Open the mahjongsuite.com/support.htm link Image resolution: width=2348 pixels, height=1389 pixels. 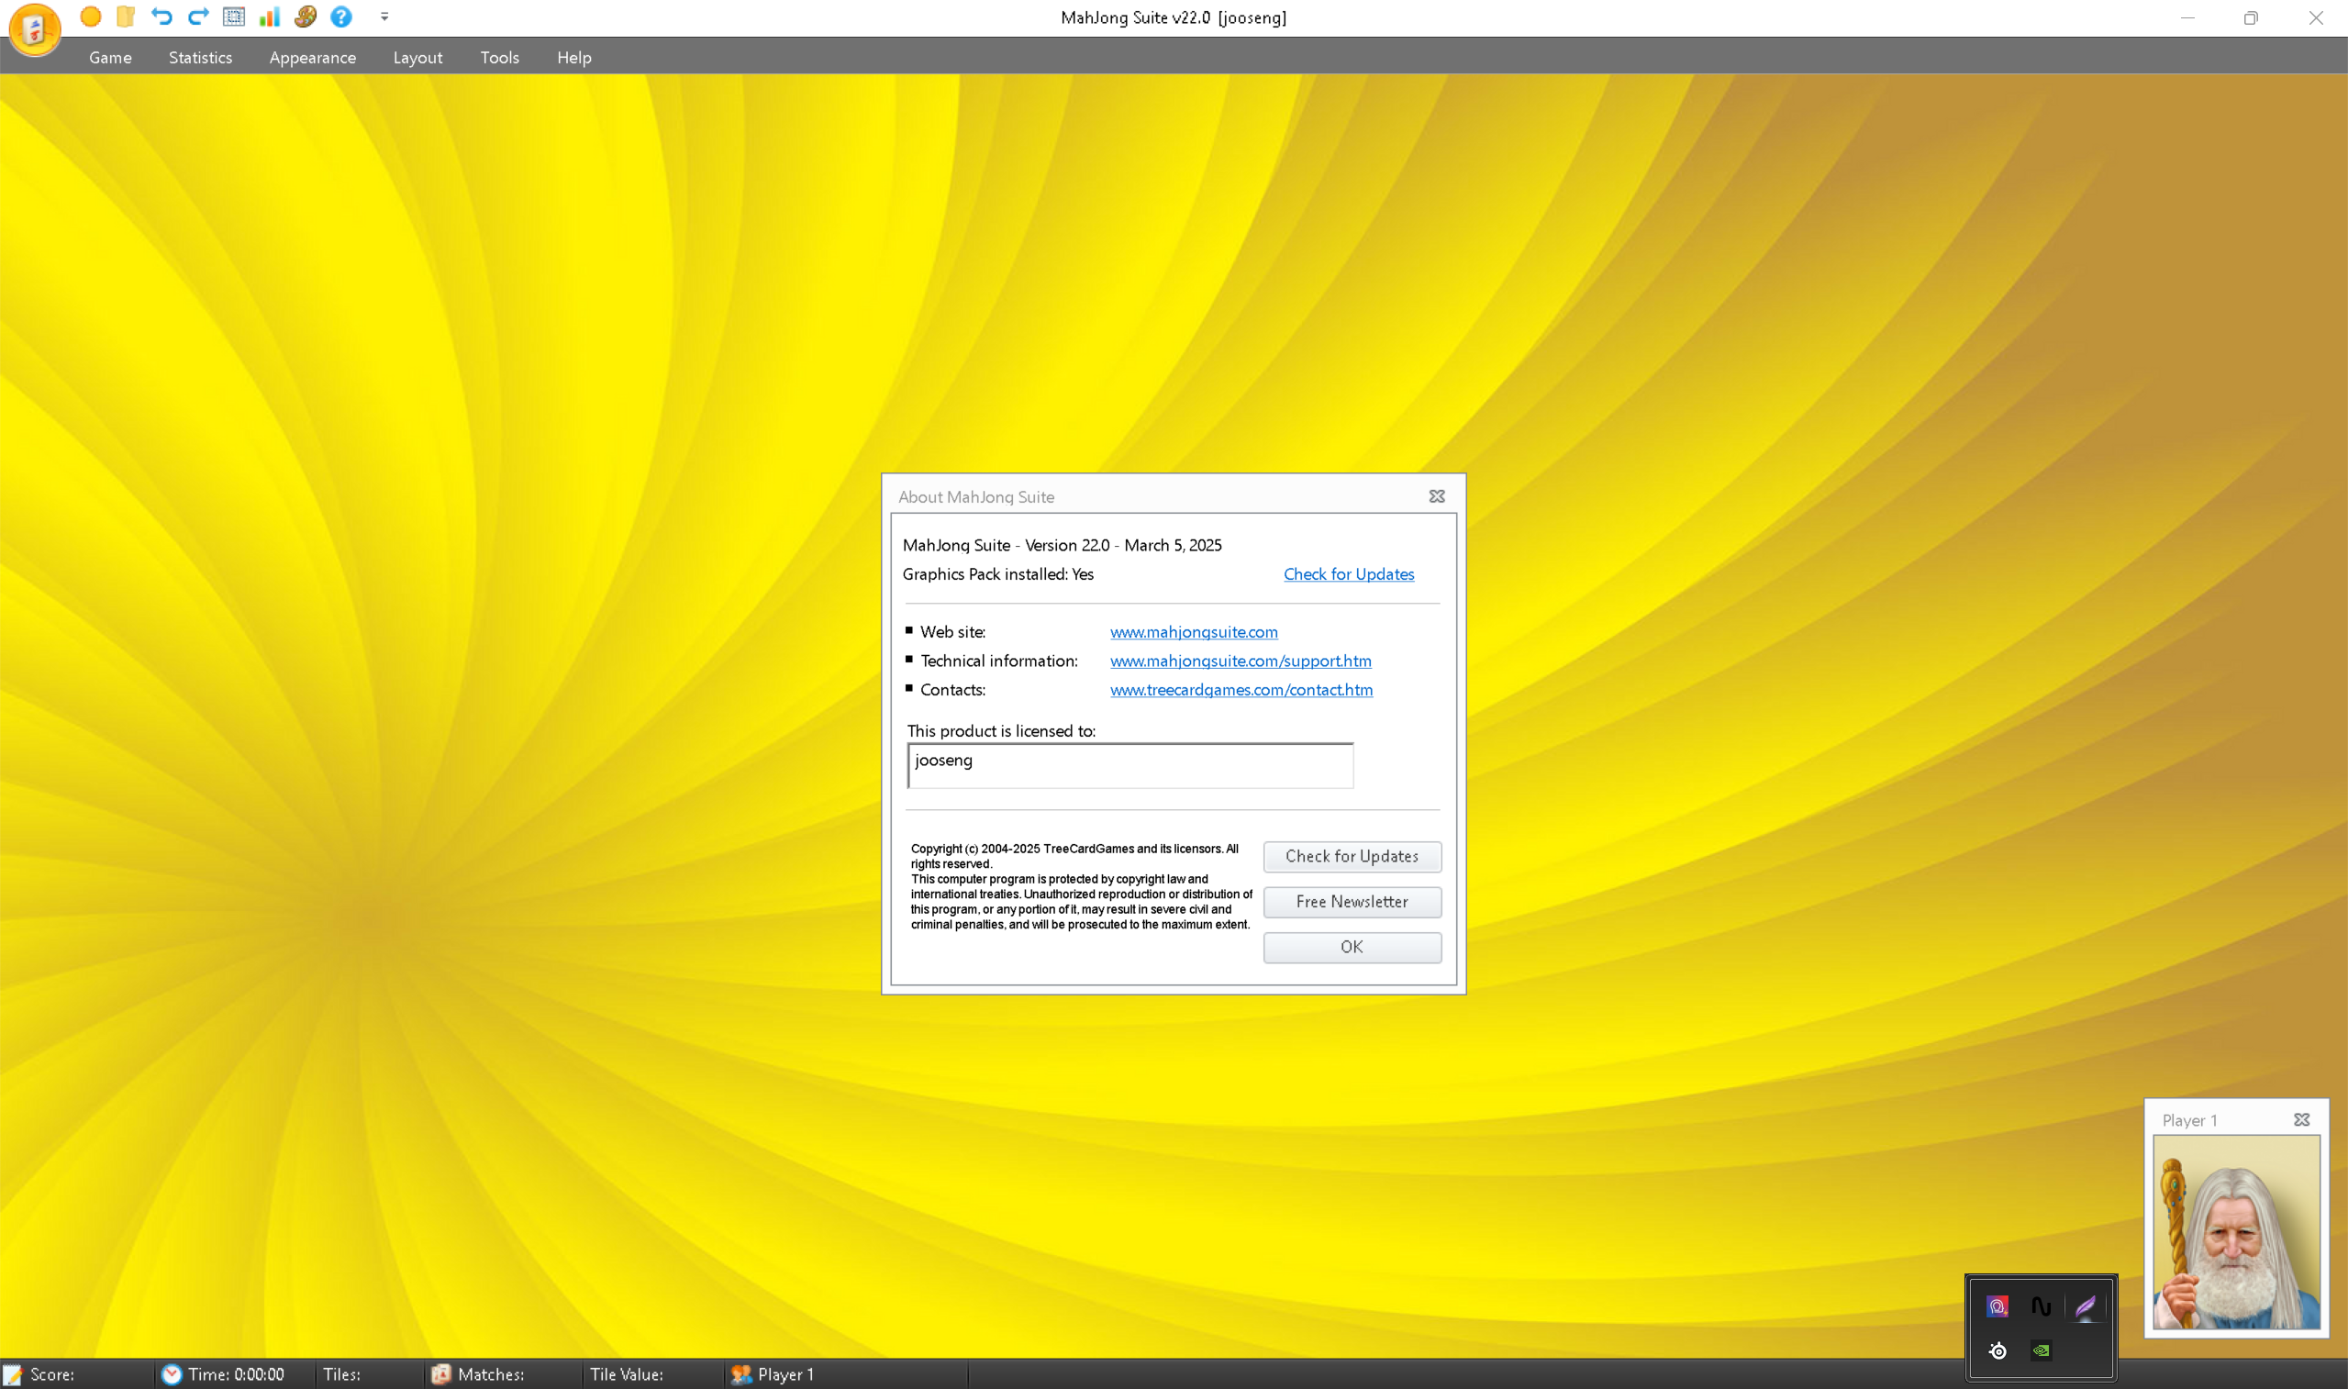(1240, 661)
